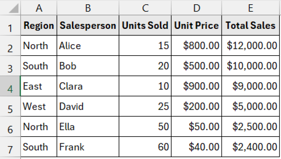The image size is (281, 159).
Task: Select Ella's unit price $50.00
Action: point(196,127)
